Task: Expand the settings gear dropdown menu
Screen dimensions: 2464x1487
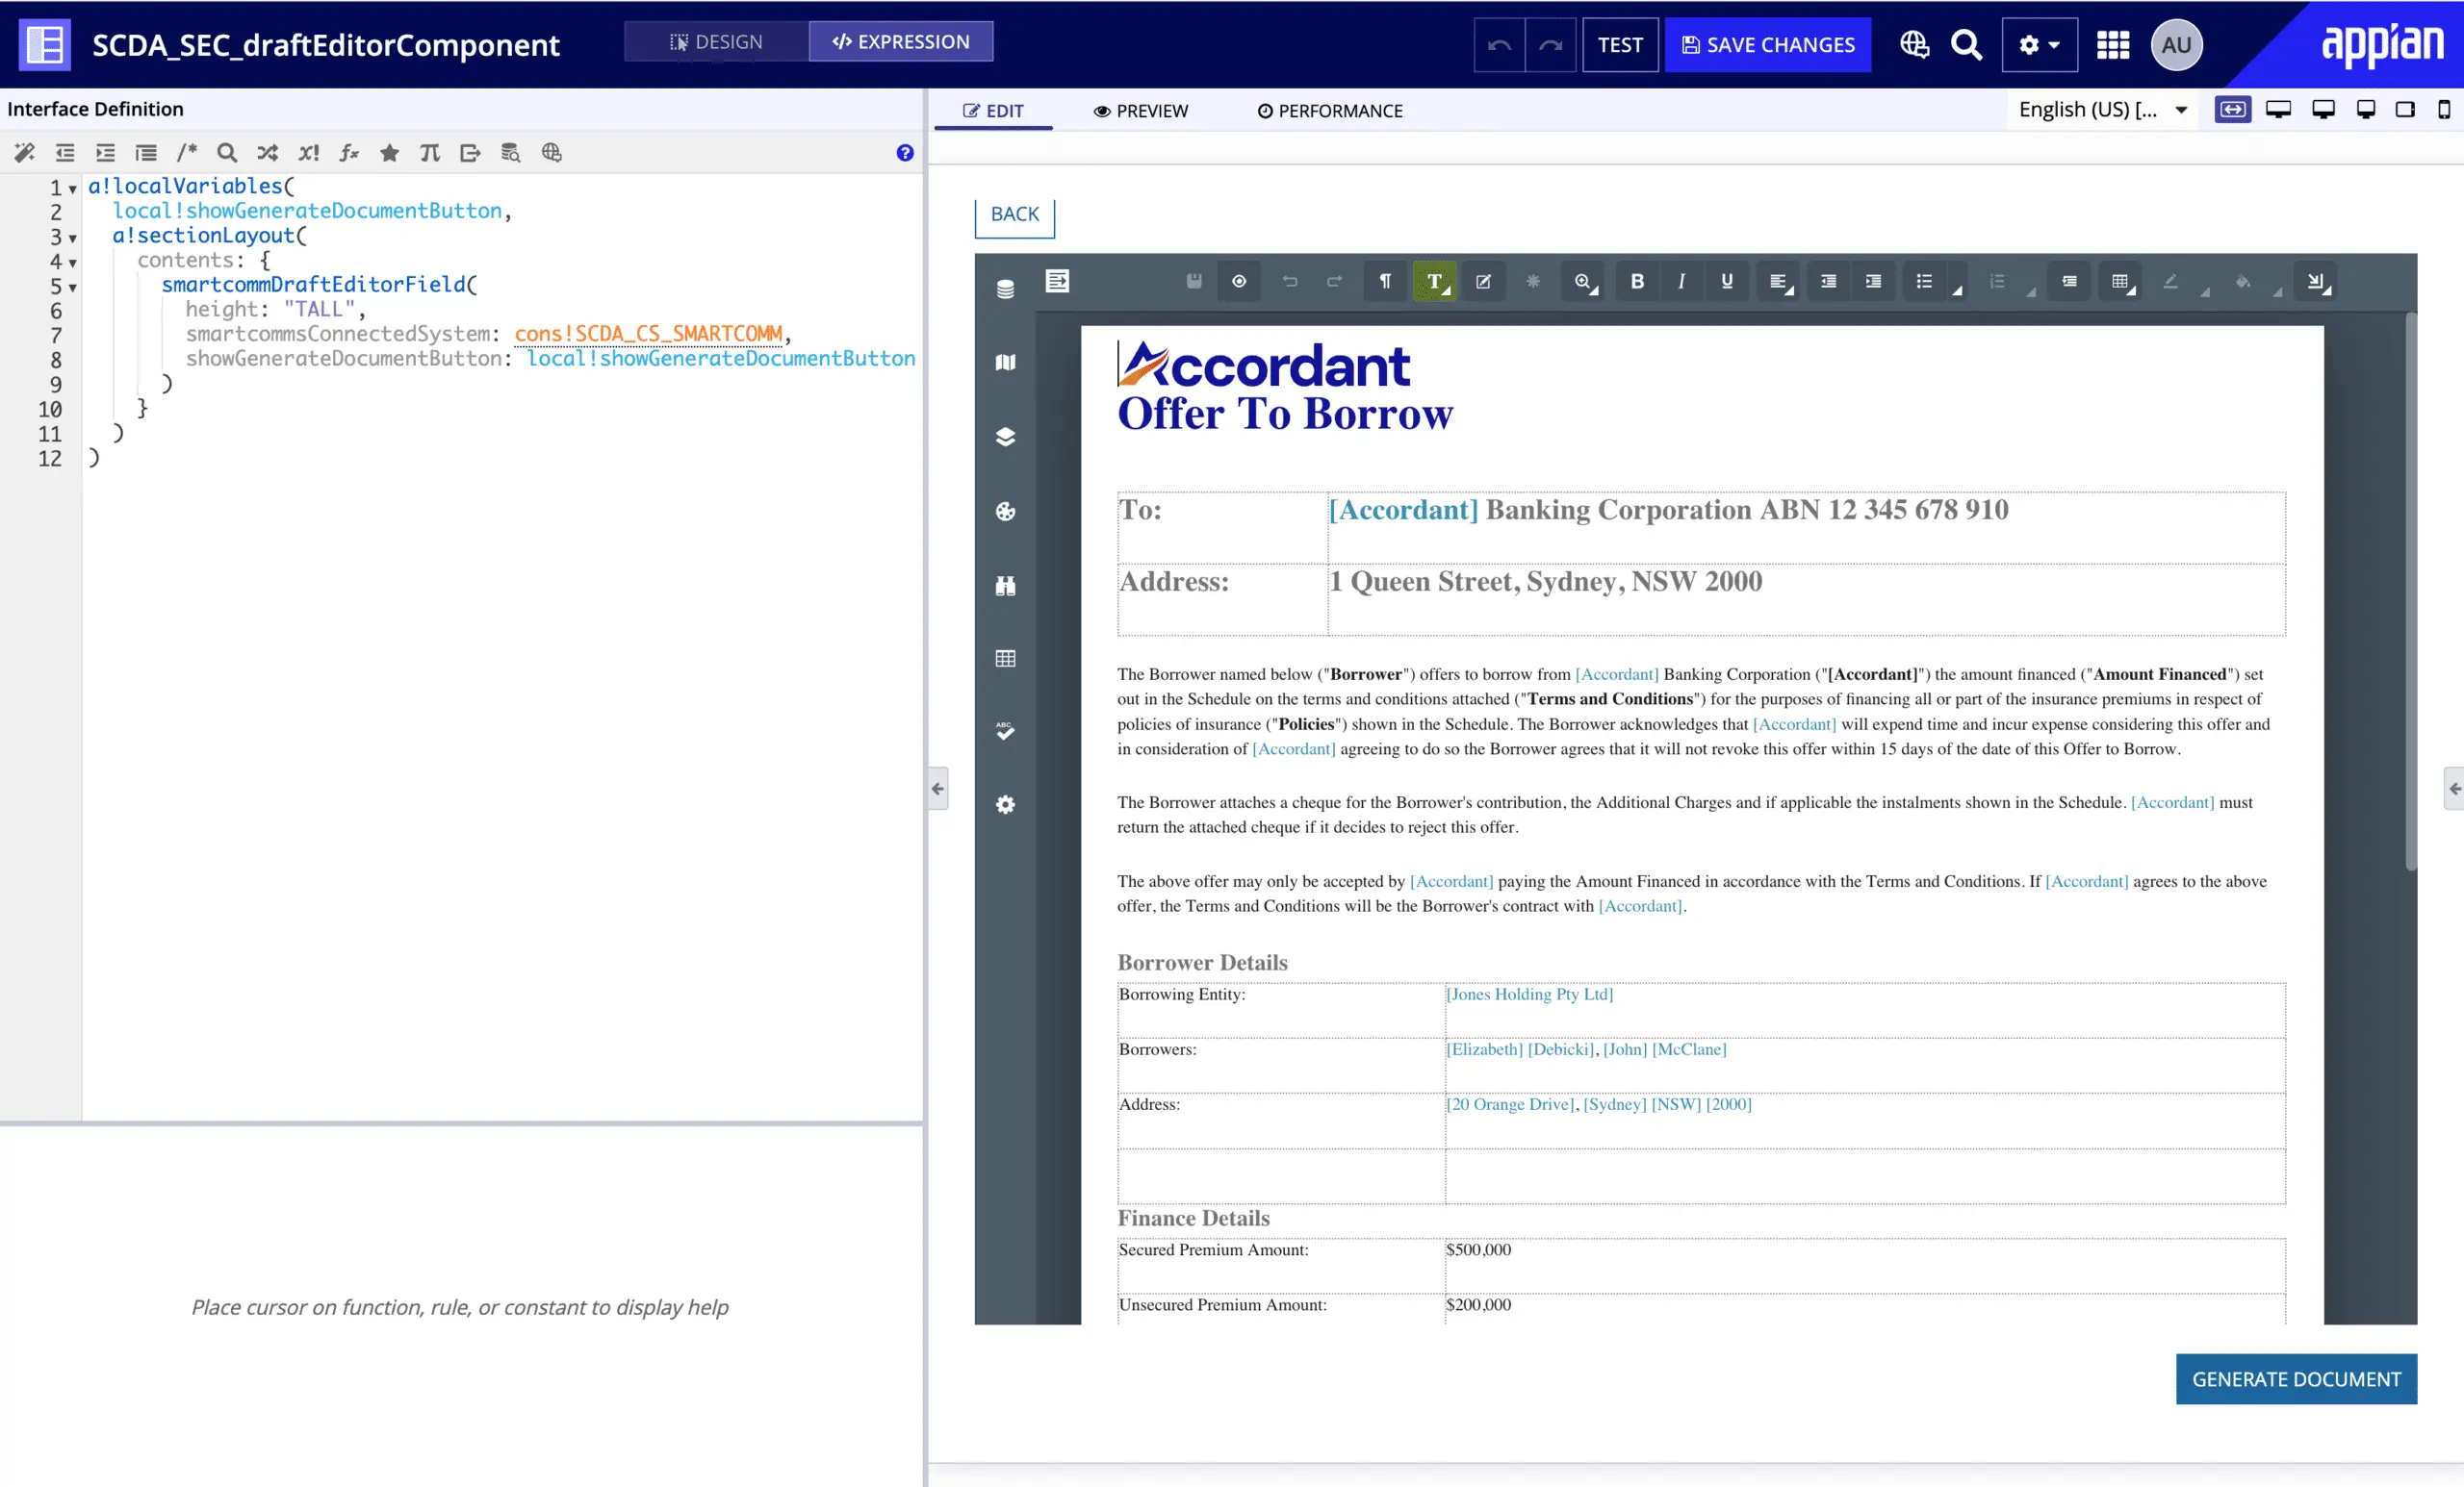Action: [2039, 45]
